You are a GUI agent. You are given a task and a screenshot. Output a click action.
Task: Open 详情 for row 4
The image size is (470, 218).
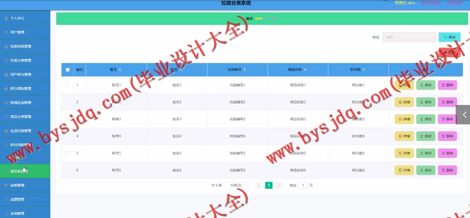point(404,136)
